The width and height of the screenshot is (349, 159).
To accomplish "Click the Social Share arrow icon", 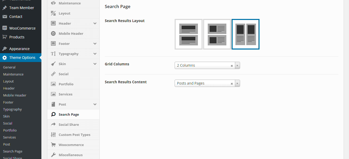I will pos(53,125).
